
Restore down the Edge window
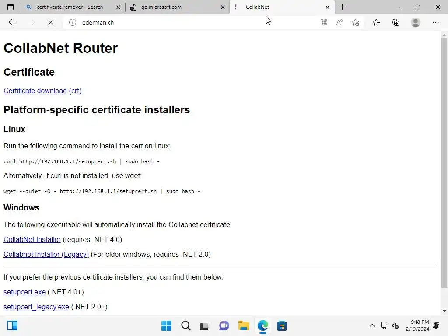(417, 7)
